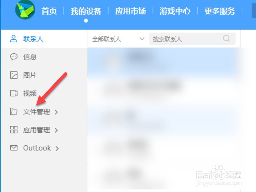Switch to the 首页 tab
The image size is (256, 192).
coord(49,11)
